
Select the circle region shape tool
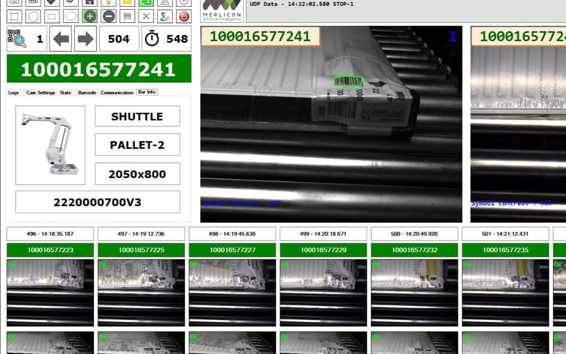33,17
